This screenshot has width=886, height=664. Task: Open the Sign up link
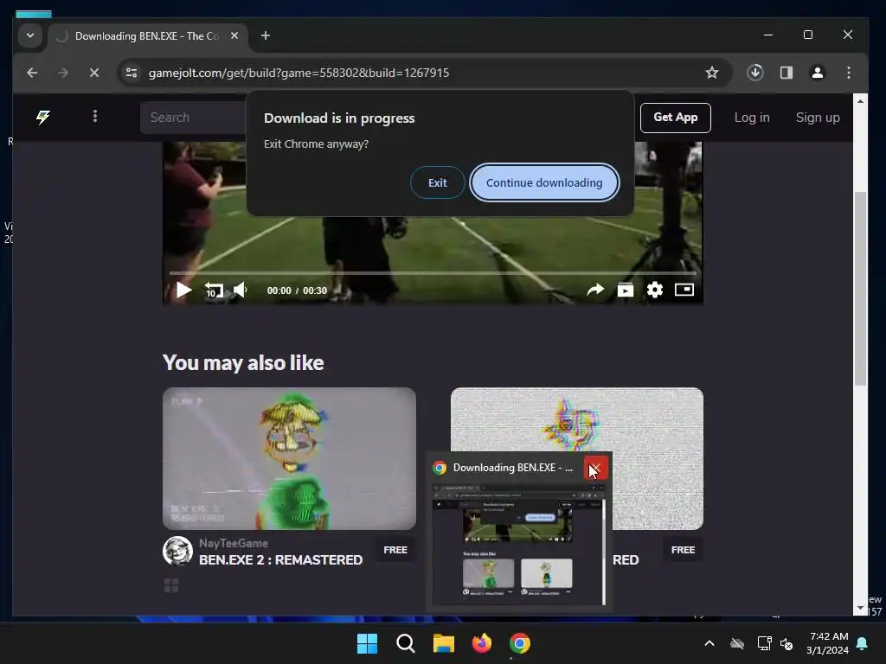pos(817,118)
